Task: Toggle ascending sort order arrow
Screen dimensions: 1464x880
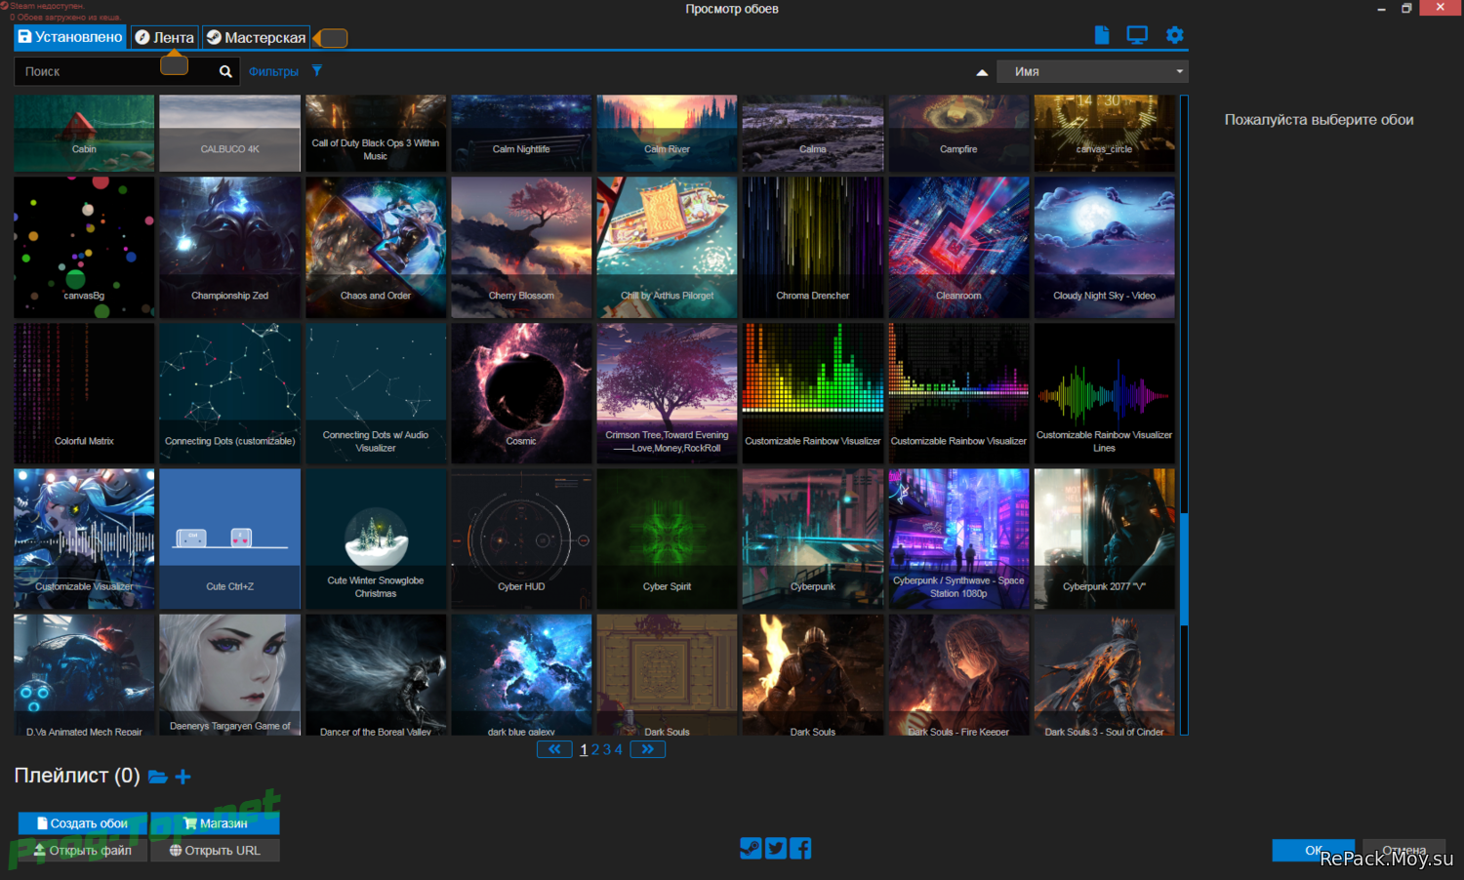Action: click(982, 72)
